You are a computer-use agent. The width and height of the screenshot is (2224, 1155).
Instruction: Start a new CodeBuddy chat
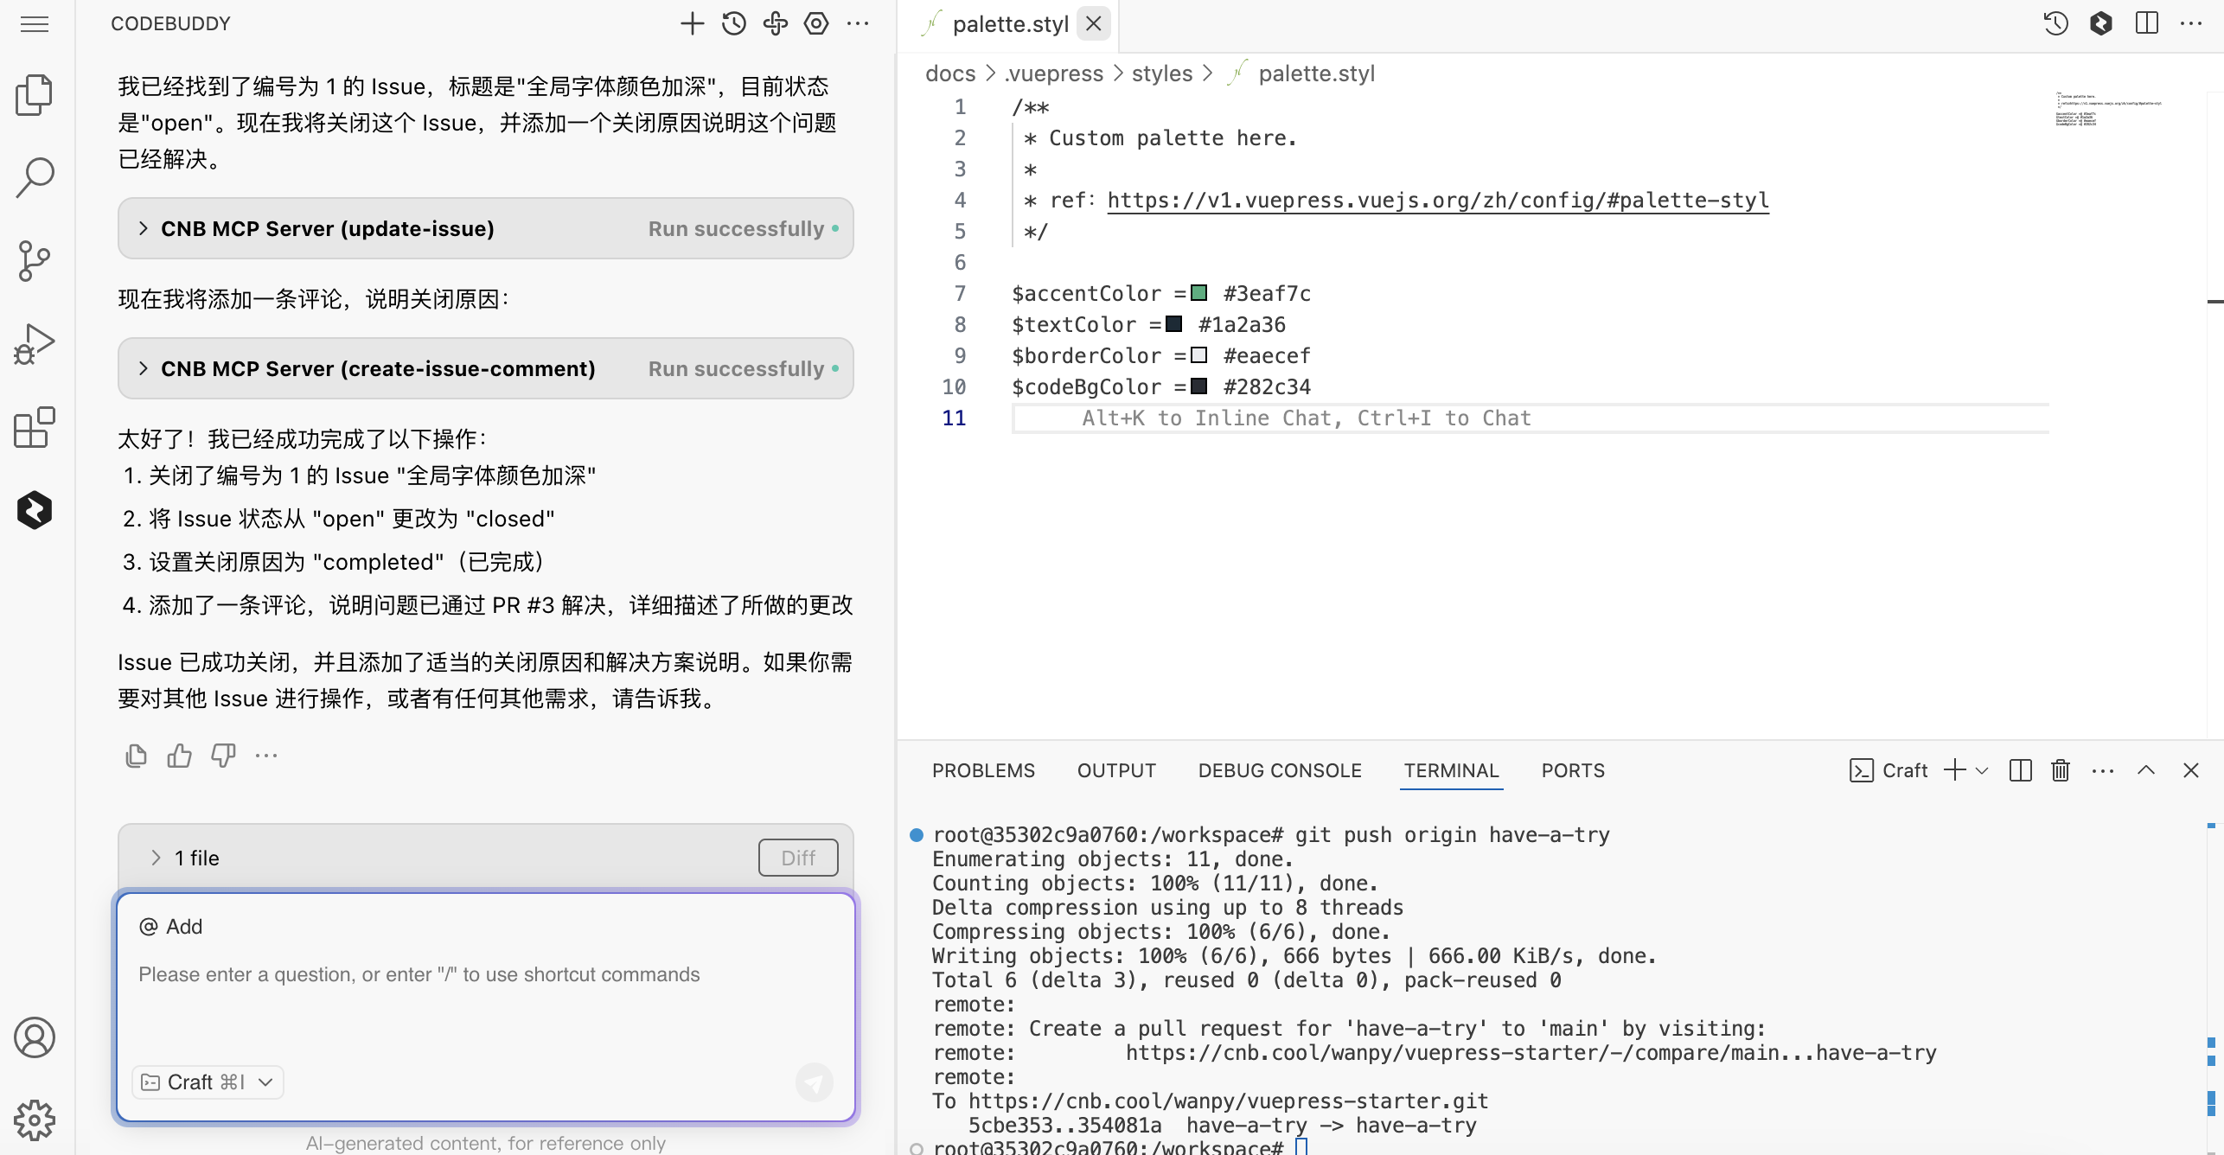point(692,23)
